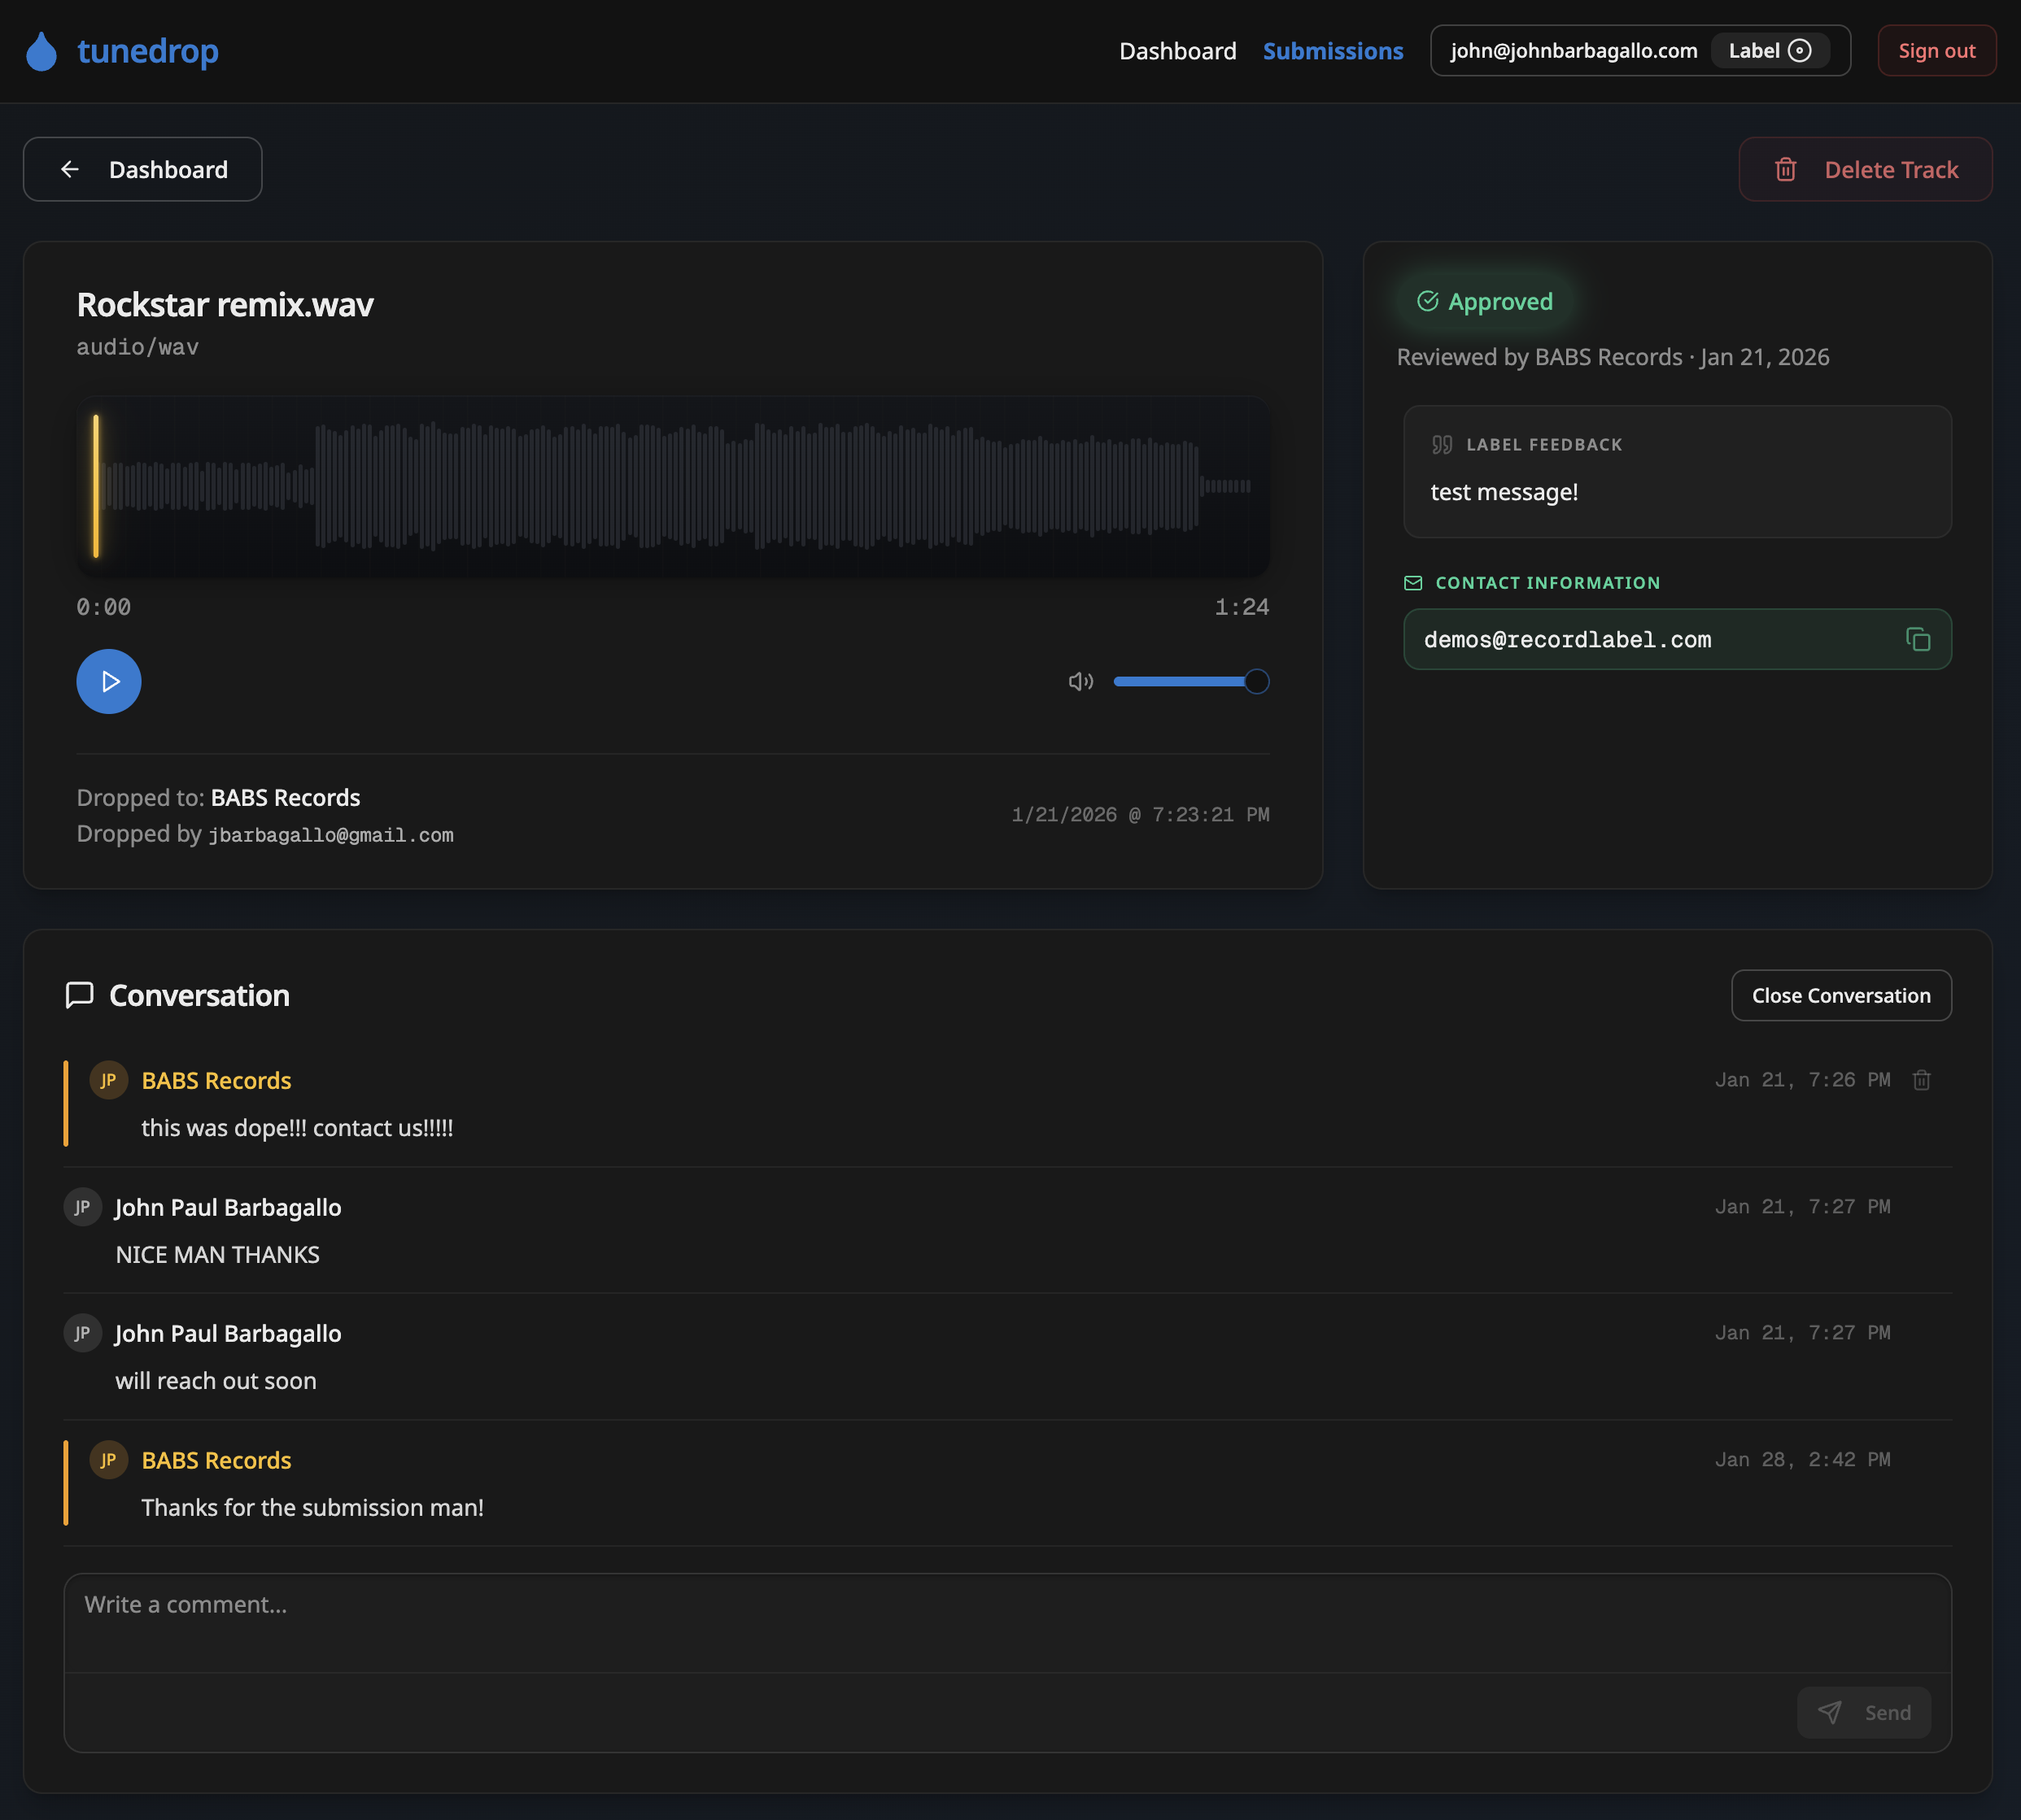Click the Conversation speech bubble icon
The width and height of the screenshot is (2021, 1820).
79,995
